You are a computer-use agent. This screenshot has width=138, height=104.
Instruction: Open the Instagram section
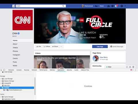pos(16,55)
